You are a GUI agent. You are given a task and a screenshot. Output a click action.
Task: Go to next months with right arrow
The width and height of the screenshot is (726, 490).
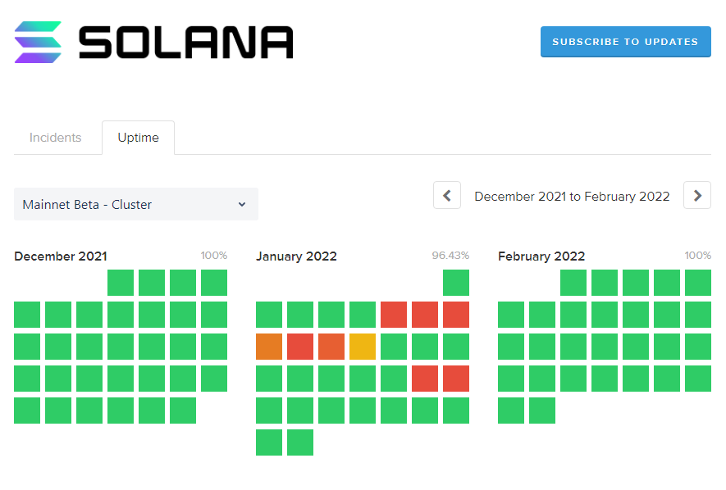(696, 195)
